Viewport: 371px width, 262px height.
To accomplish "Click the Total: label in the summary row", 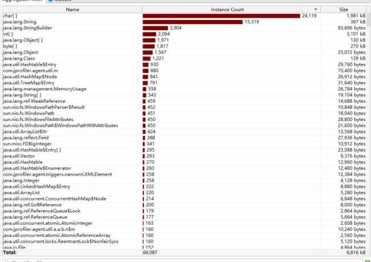I will tap(10, 252).
